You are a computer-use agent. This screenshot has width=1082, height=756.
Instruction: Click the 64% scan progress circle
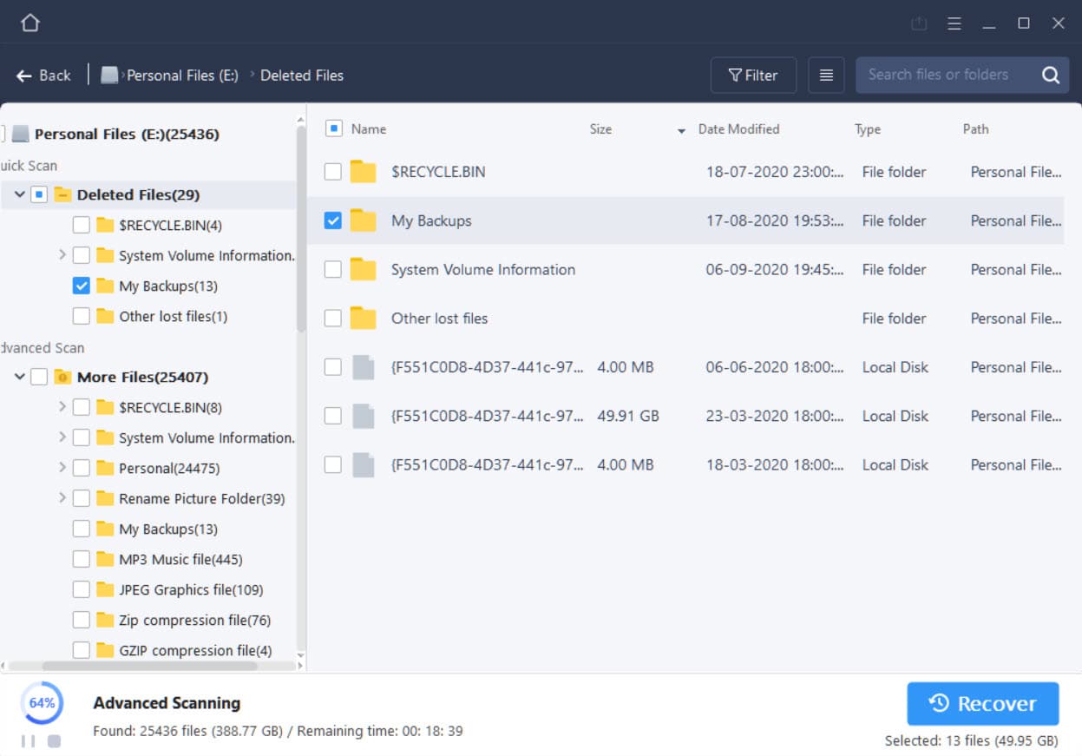pos(40,704)
